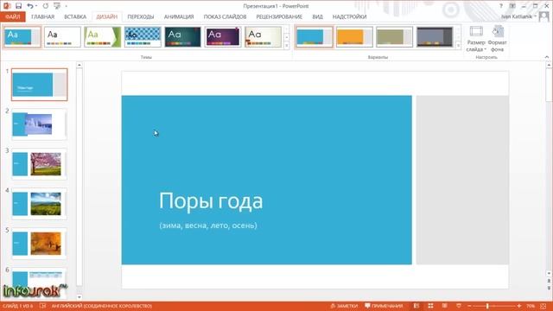Screen dimensions: 553x311
Task: Select slide 4 thumbnail with summer field
Action: coord(39,204)
